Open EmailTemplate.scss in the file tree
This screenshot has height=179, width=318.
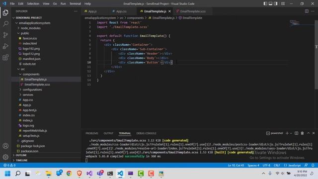click(37, 85)
